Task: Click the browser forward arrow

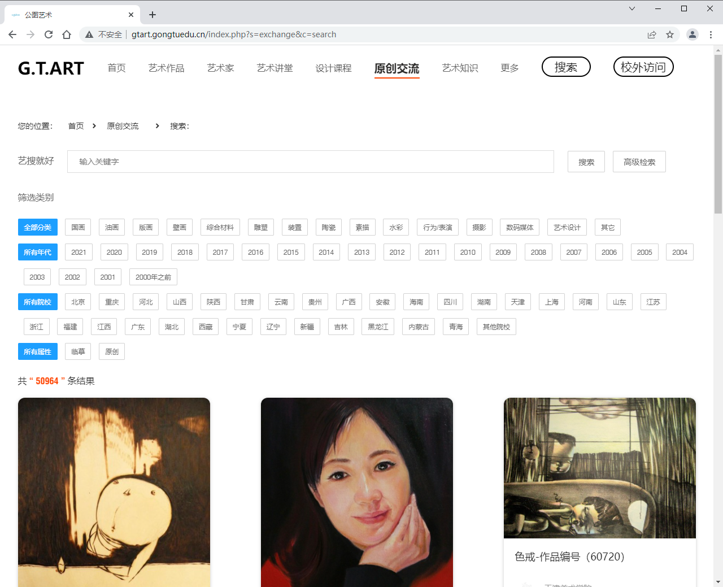Action: 31,34
